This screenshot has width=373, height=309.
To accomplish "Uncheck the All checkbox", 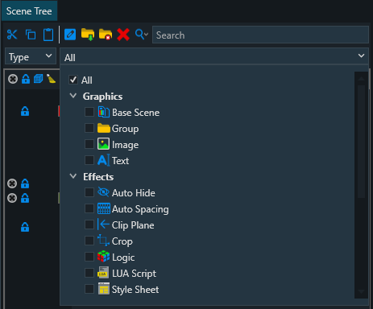I will pyautogui.click(x=73, y=80).
